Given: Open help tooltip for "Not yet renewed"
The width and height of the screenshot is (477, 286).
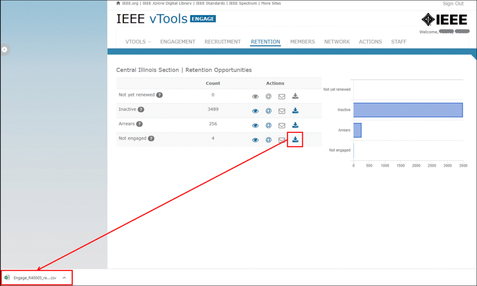Looking at the screenshot, I should click(159, 94).
